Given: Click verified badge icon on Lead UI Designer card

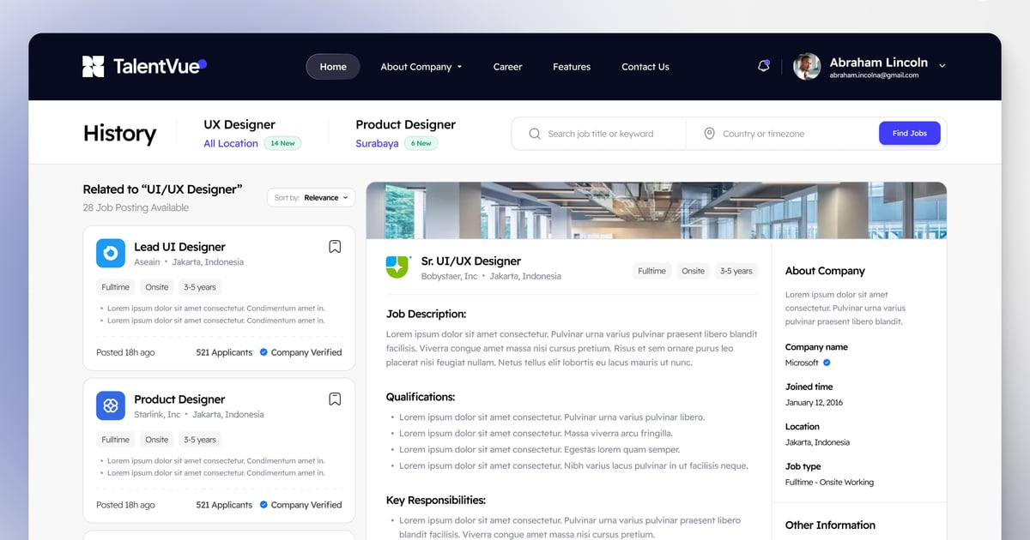Looking at the screenshot, I should [x=264, y=352].
